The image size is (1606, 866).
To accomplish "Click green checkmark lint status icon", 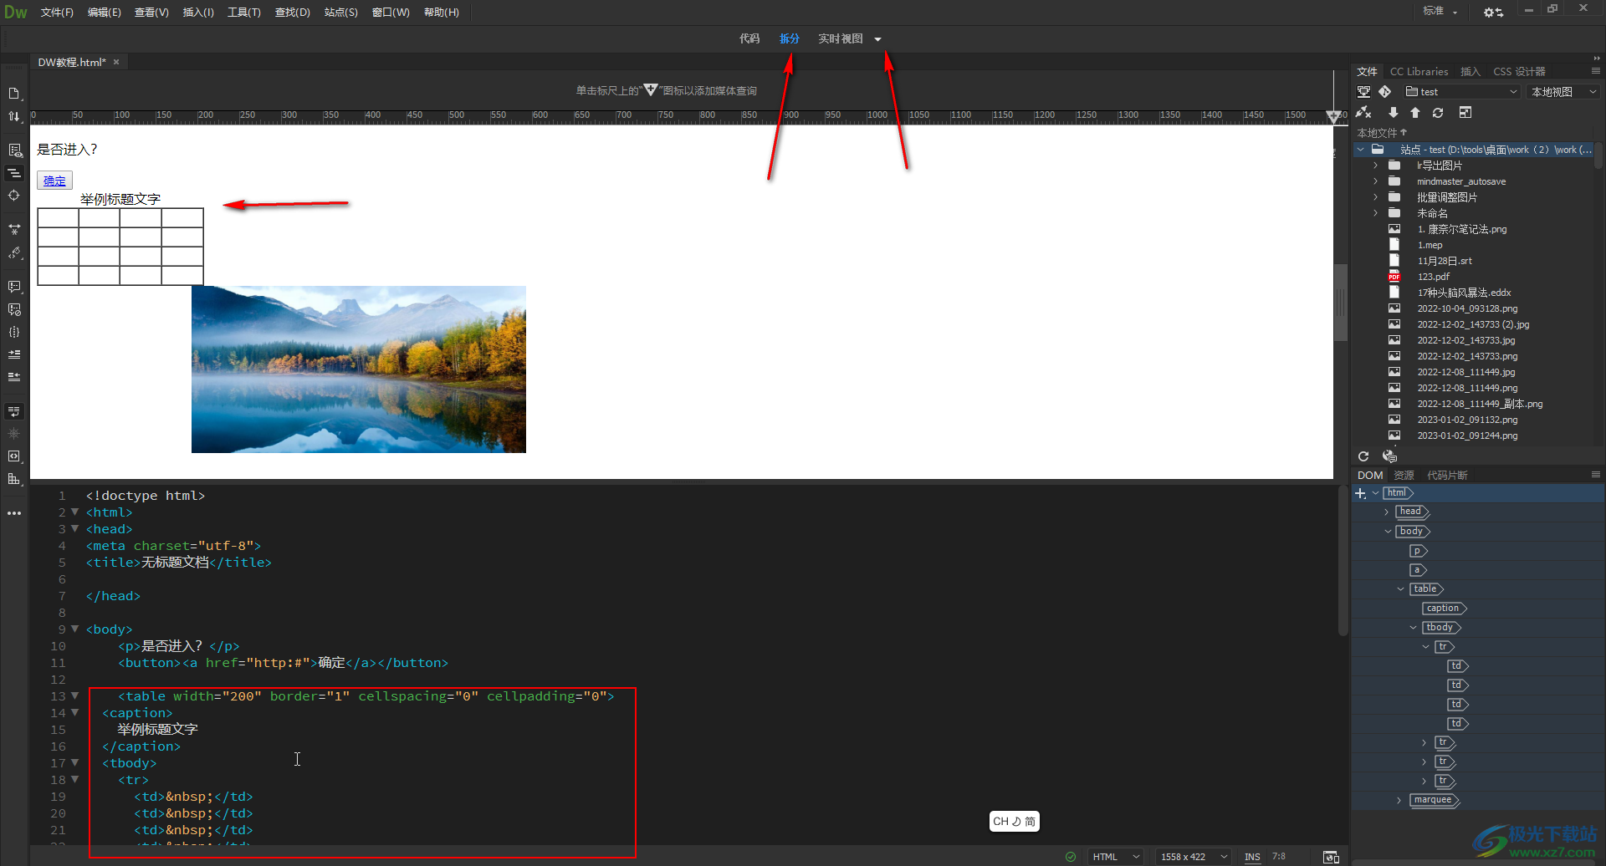I will pyautogui.click(x=1071, y=857).
